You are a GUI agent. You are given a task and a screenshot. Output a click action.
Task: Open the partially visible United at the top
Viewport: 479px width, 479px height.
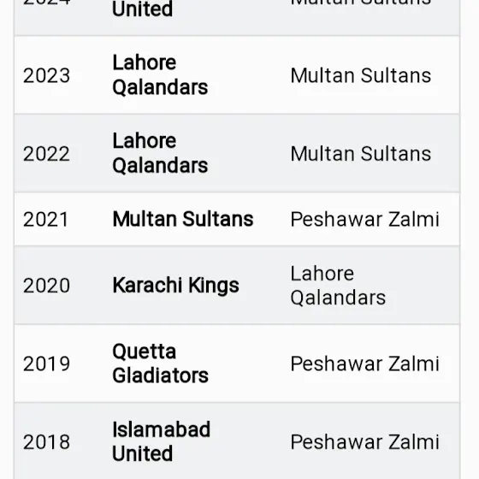tap(142, 9)
